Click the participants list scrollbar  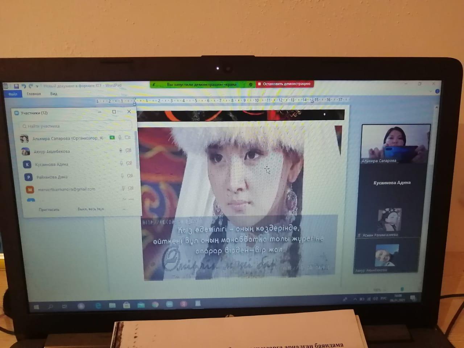[x=136, y=150]
